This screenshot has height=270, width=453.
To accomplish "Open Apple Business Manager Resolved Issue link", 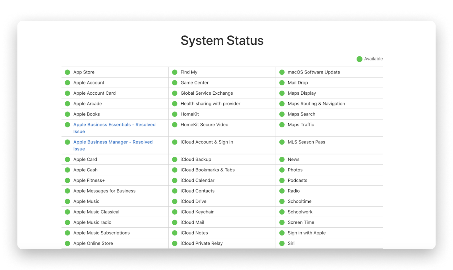I will (113, 145).
